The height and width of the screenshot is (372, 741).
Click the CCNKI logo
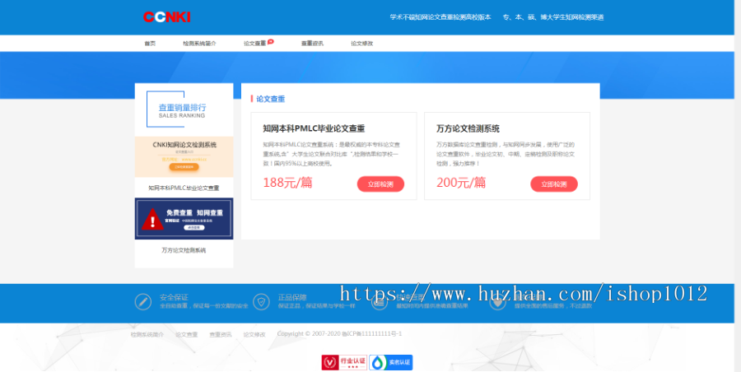pos(167,17)
